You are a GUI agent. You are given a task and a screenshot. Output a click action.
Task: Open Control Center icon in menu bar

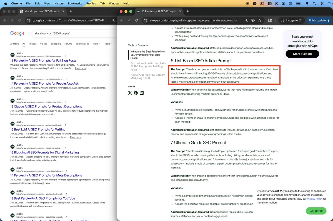click(x=322, y=3)
